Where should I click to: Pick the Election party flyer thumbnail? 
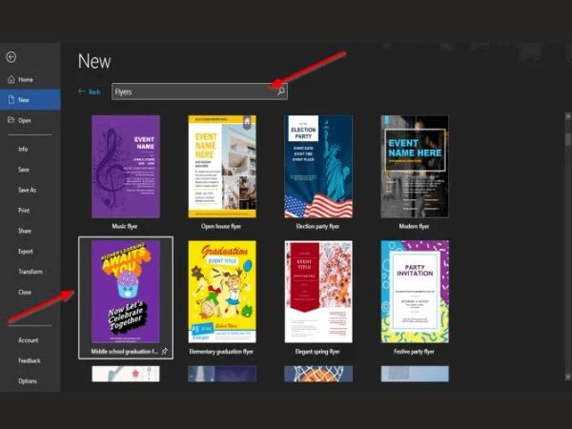[318, 167]
